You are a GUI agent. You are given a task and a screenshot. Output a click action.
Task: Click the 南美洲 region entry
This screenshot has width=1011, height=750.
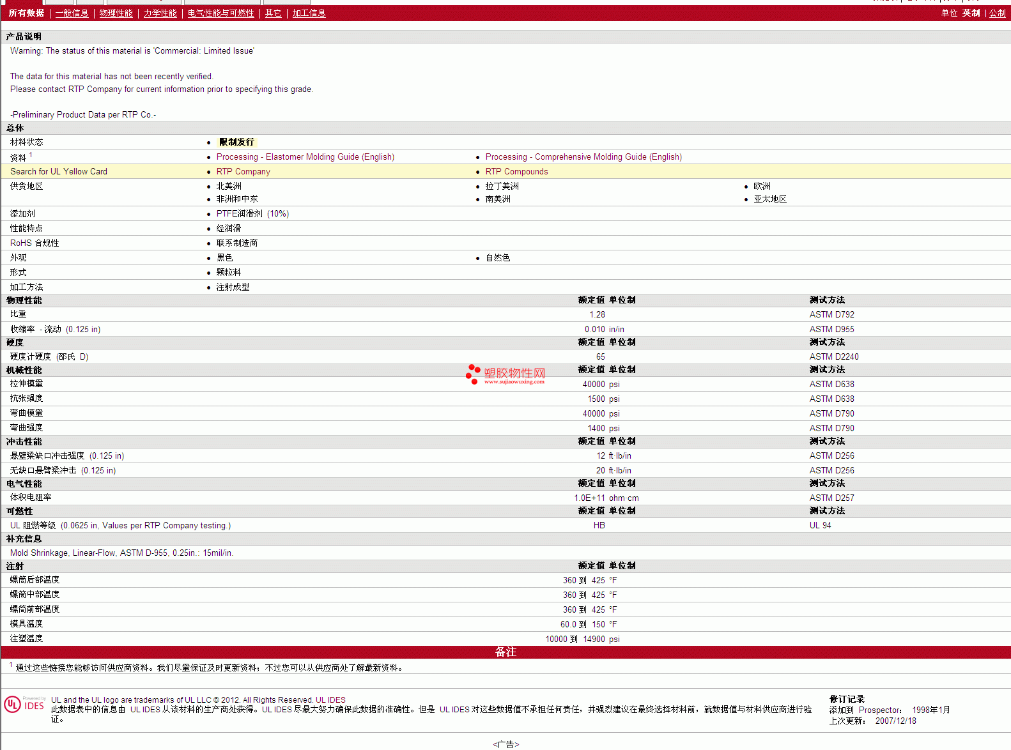click(x=498, y=199)
